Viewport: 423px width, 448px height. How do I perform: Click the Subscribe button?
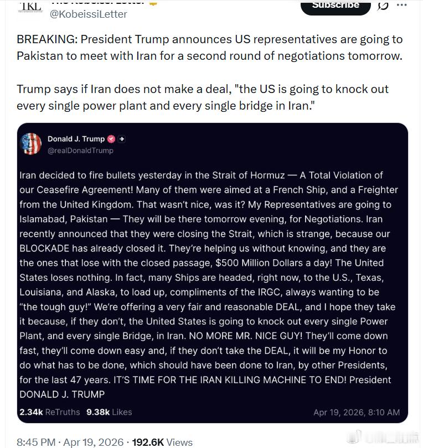(336, 6)
